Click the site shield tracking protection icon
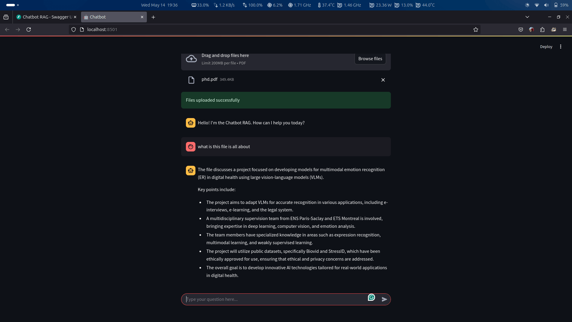The width and height of the screenshot is (572, 322). [74, 30]
